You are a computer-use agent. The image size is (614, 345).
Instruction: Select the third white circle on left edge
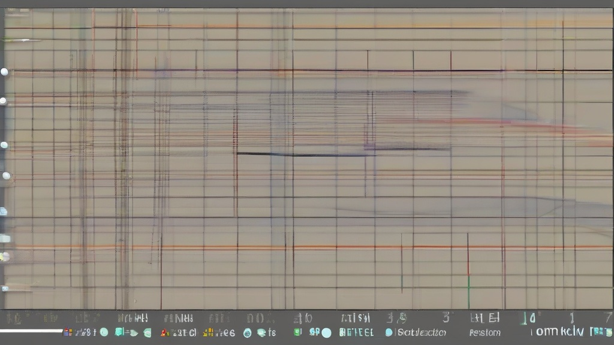coord(4,145)
